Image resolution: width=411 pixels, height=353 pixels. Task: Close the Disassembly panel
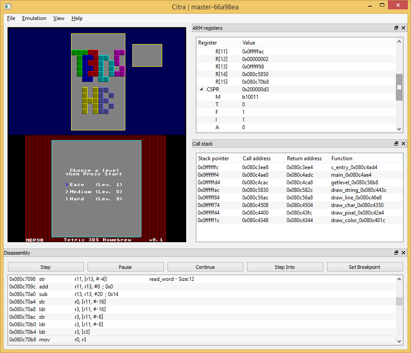click(403, 253)
